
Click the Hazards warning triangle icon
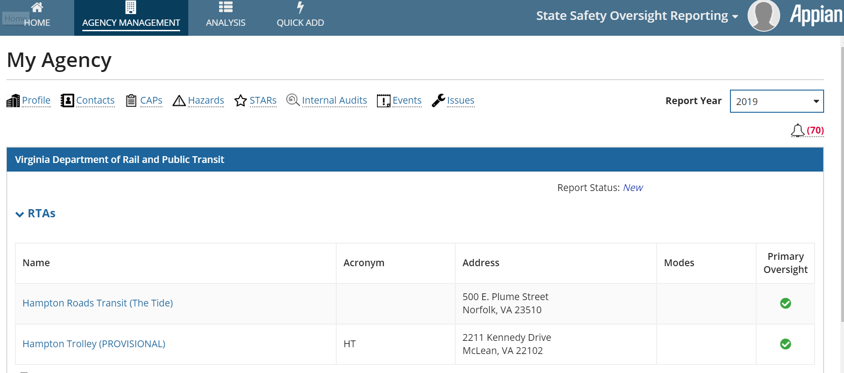(x=179, y=100)
